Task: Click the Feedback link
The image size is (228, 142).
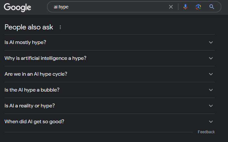Action: pyautogui.click(x=206, y=132)
